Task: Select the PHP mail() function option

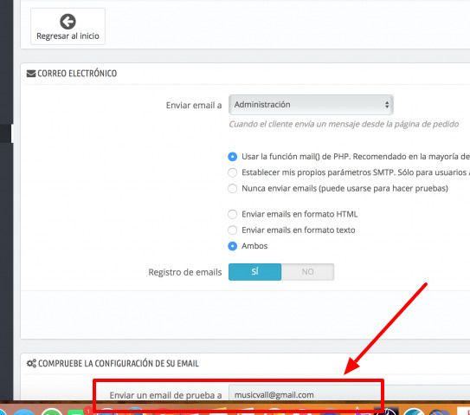Action: click(x=232, y=157)
